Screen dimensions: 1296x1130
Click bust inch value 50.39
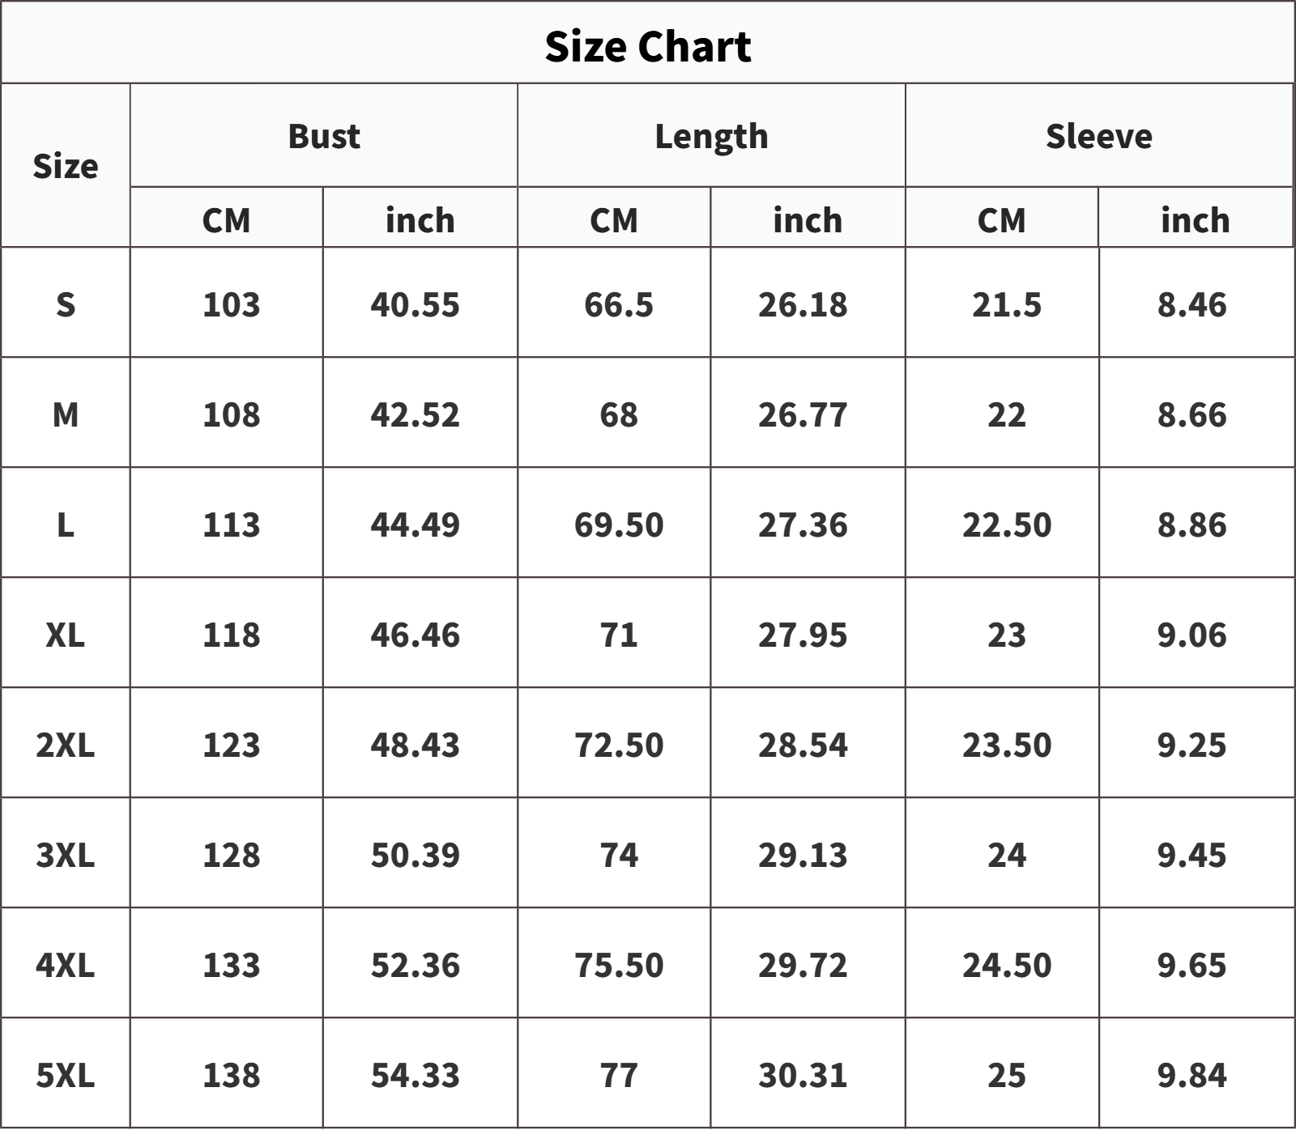(416, 855)
